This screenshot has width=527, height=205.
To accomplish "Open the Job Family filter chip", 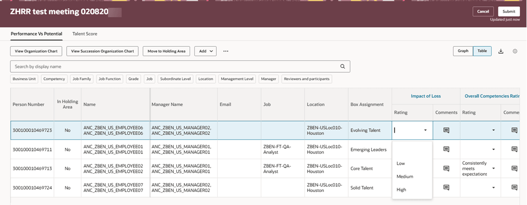I will pos(82,79).
